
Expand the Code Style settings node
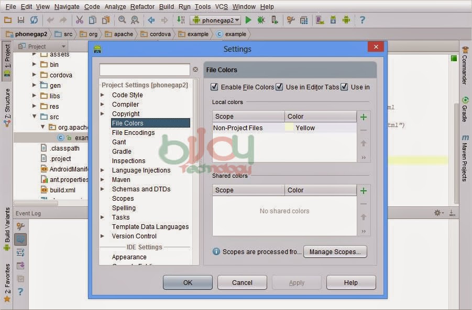point(102,95)
